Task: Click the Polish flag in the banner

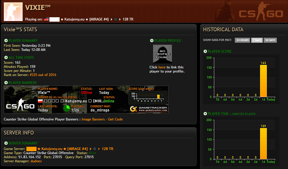Action: [40, 101]
